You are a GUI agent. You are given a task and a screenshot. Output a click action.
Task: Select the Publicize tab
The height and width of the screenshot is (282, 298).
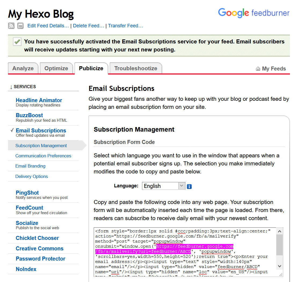pyautogui.click(x=91, y=68)
